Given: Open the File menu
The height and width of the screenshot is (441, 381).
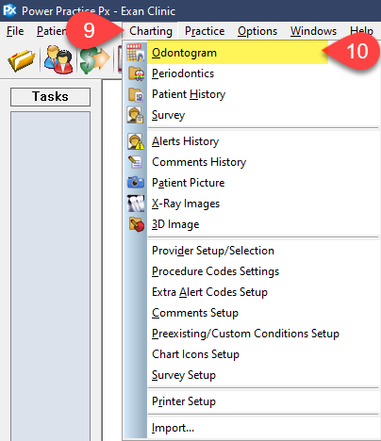Looking at the screenshot, I should pyautogui.click(x=15, y=31).
